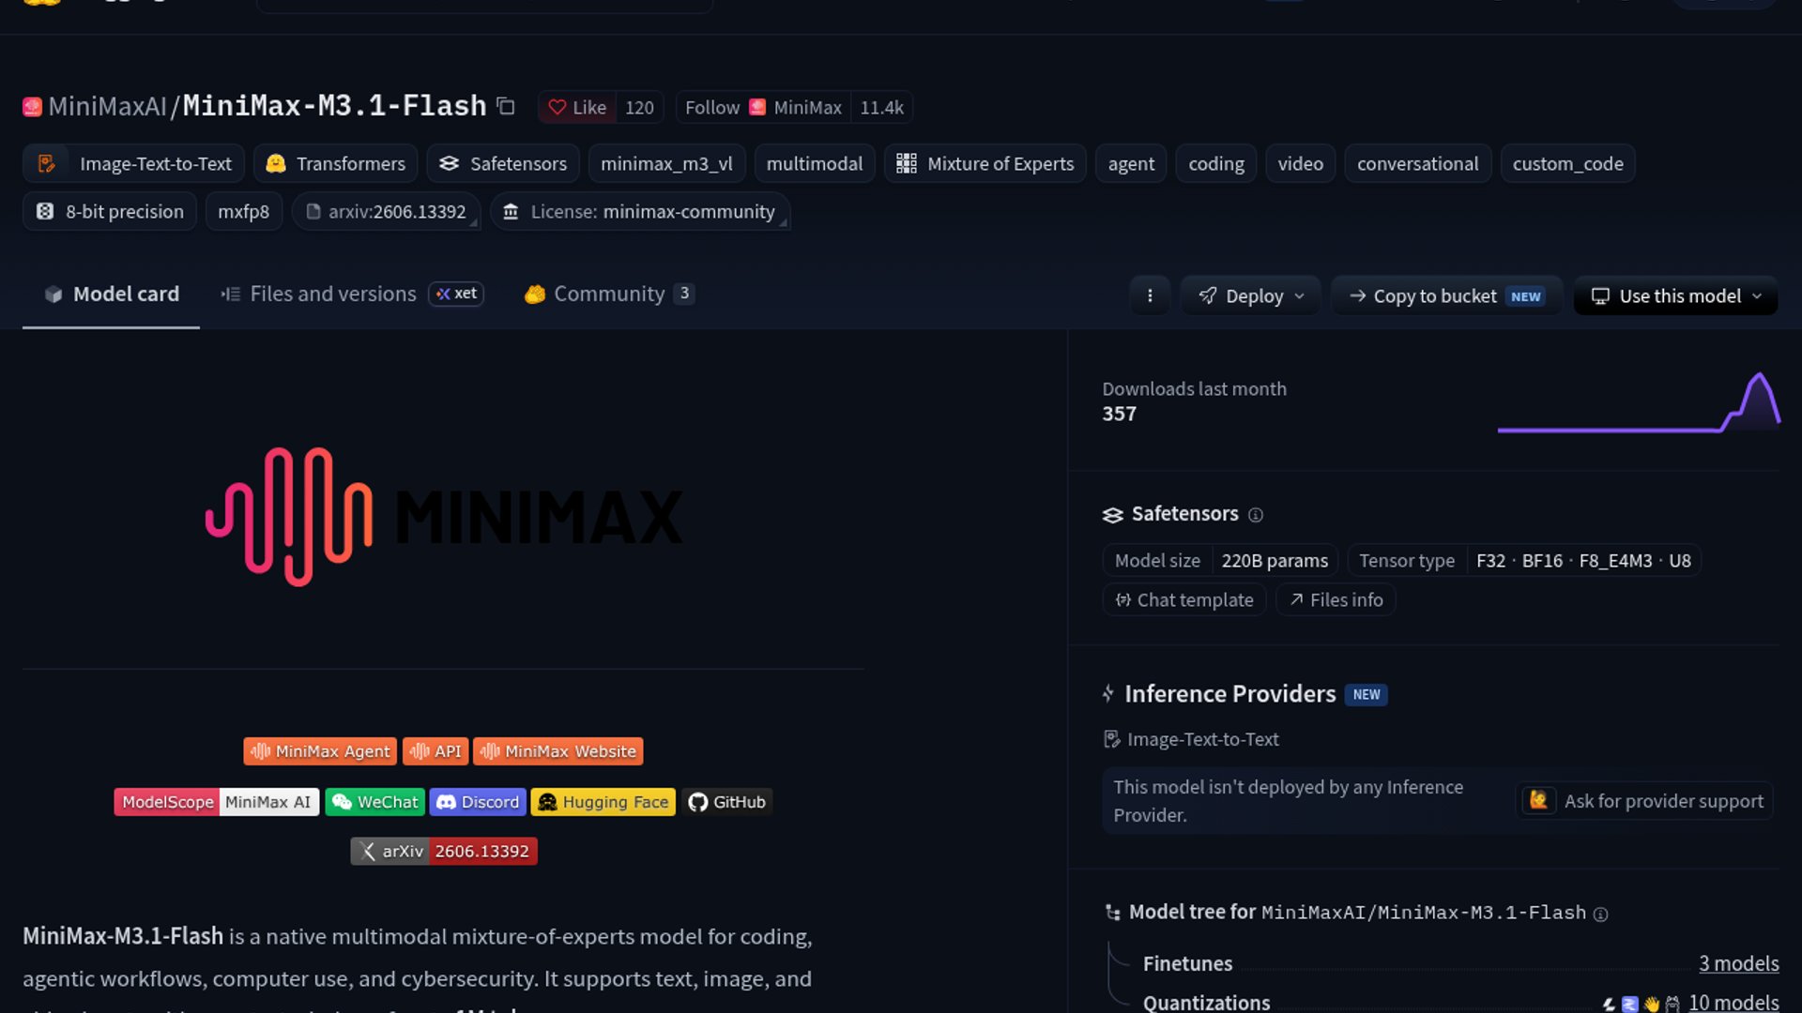Like the model with the heart icon
Screen dimensions: 1802x1013
coord(577,107)
